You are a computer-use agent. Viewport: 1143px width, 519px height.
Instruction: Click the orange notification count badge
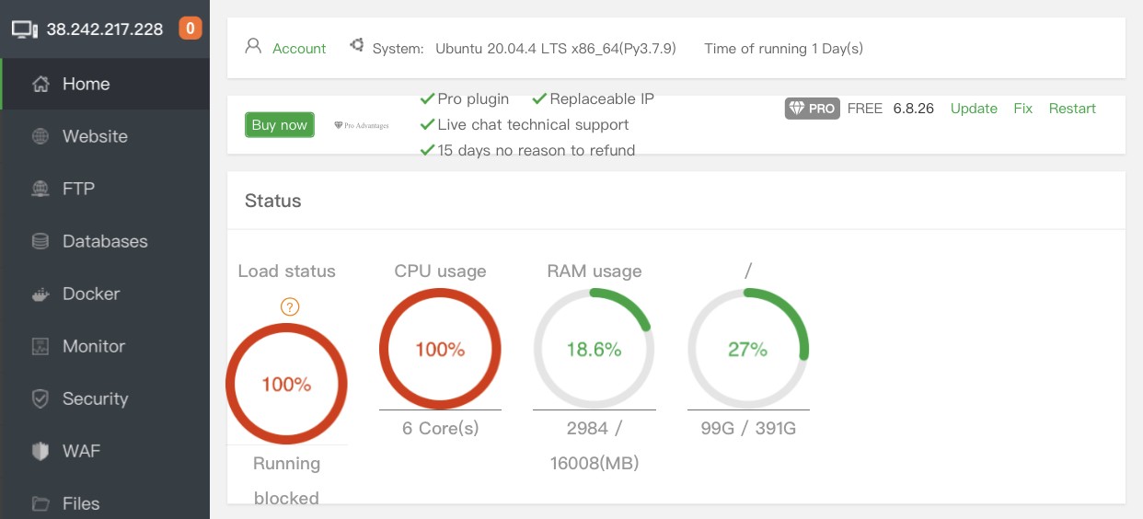point(190,29)
